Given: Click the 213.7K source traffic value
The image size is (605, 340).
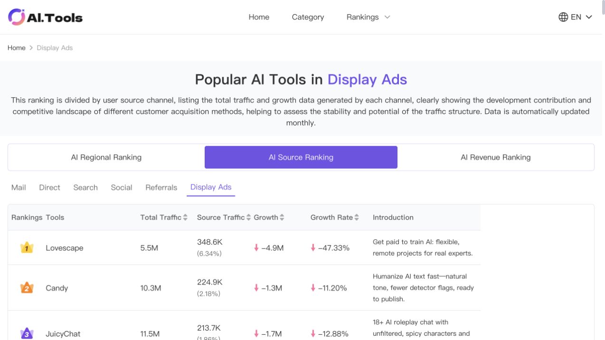Looking at the screenshot, I should click(x=210, y=328).
